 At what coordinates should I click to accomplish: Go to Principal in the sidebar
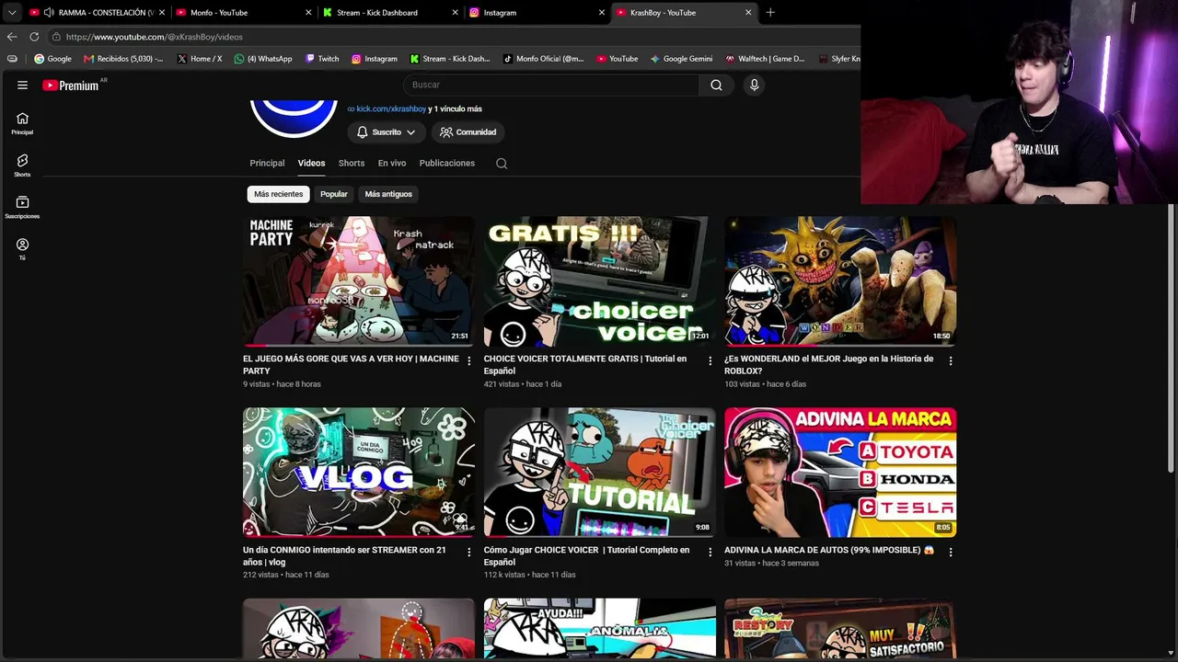22,123
